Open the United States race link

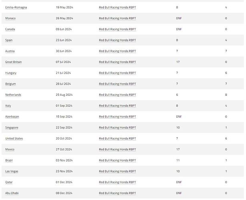[x=14, y=139]
